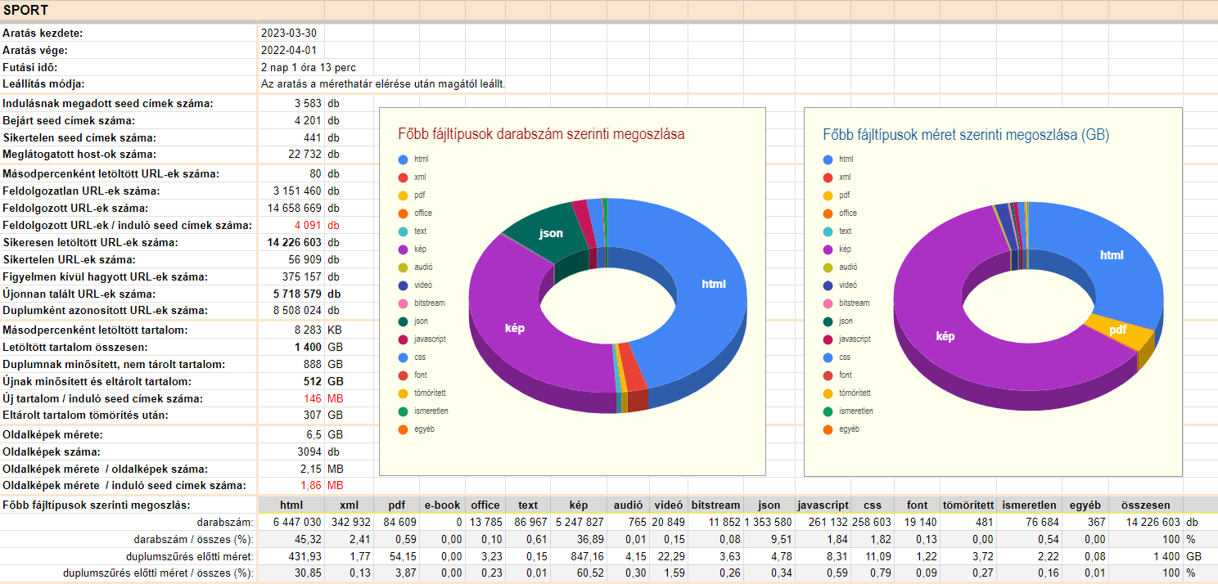This screenshot has height=584, width=1218.
Task: Select the 'méret szerinti megoszlása (GB)' chart title
Action: click(966, 134)
